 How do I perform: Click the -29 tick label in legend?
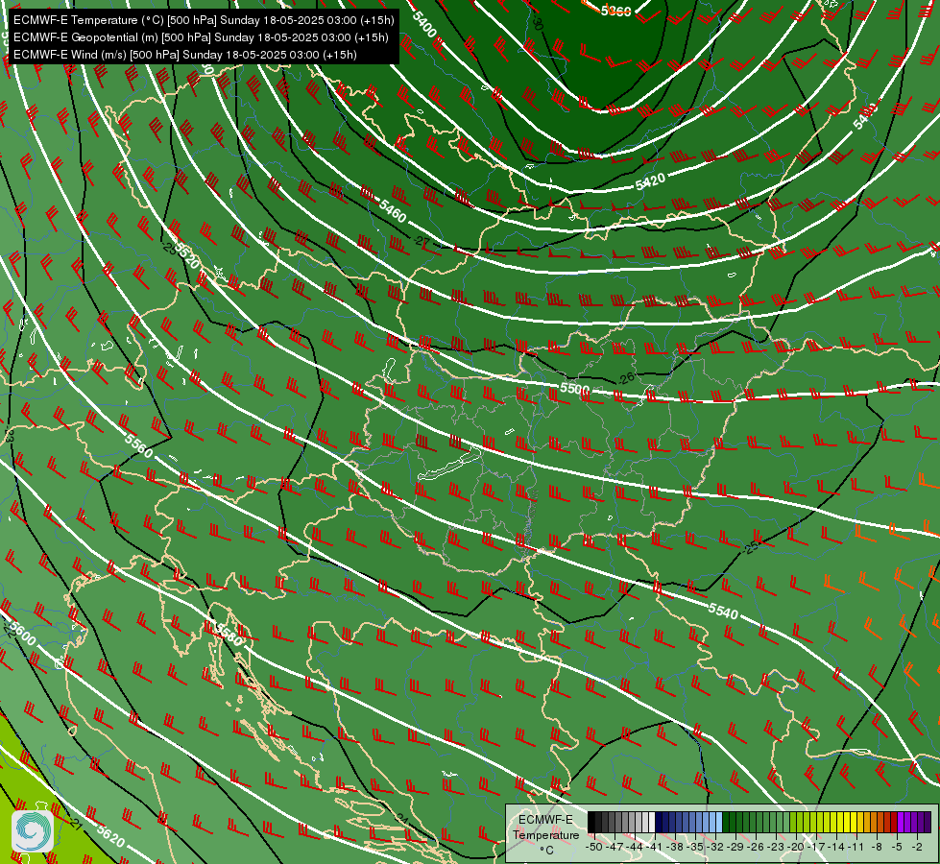[x=735, y=848]
